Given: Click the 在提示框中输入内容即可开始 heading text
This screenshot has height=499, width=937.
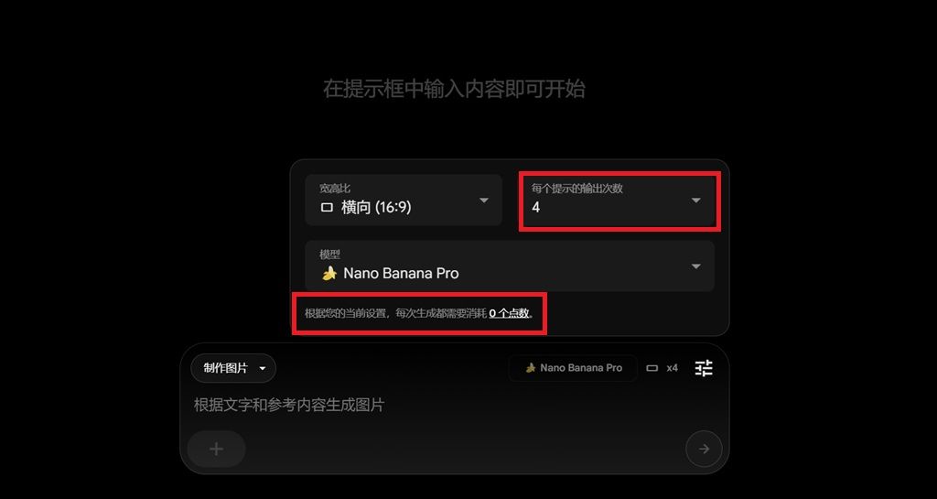Looking at the screenshot, I should click(x=454, y=89).
